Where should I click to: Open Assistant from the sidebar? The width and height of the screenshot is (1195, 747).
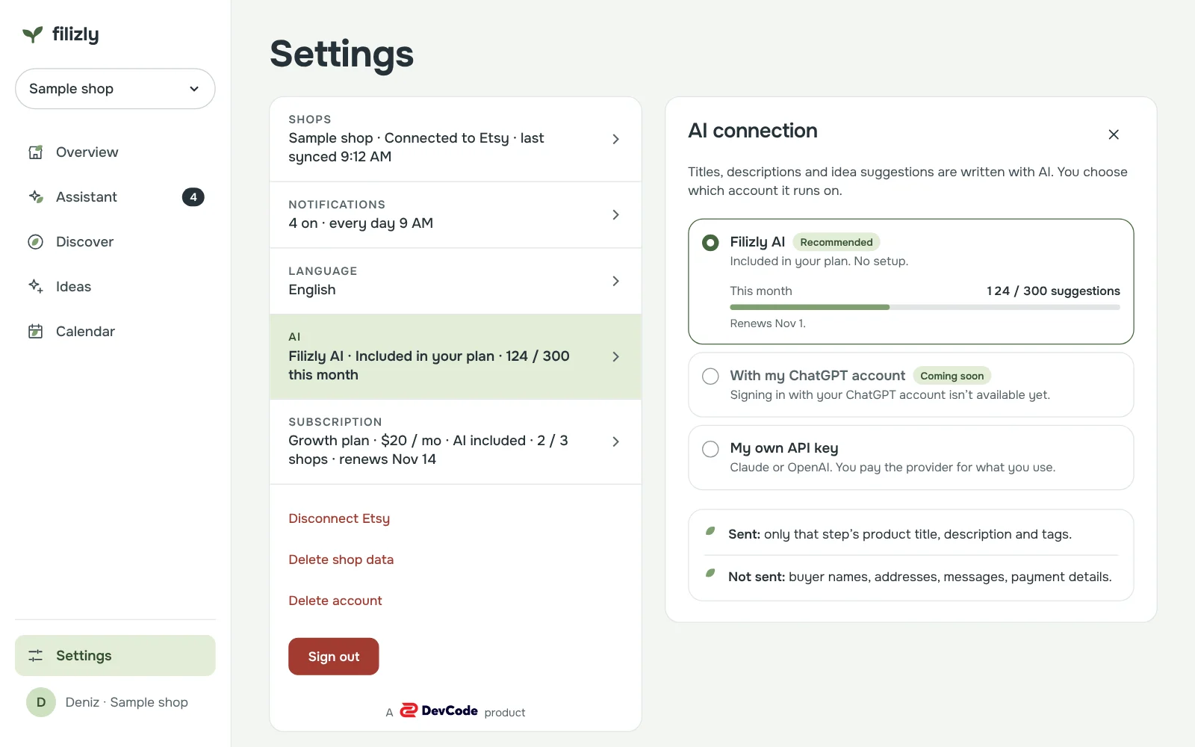tap(115, 197)
